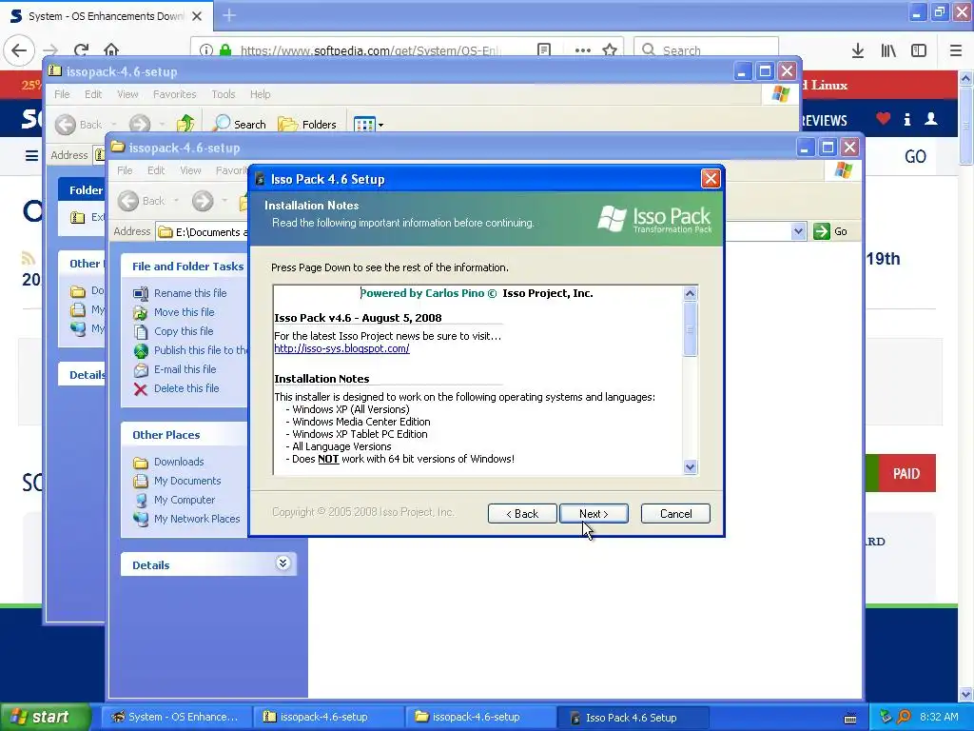Viewport: 974px width, 731px height.
Task: Click the installation notes scrollbar thumb
Action: point(690,330)
